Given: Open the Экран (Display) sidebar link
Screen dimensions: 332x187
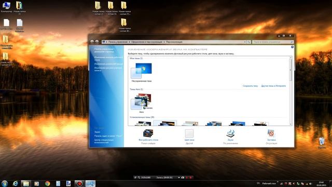Looking at the screenshot, I should (x=97, y=132).
